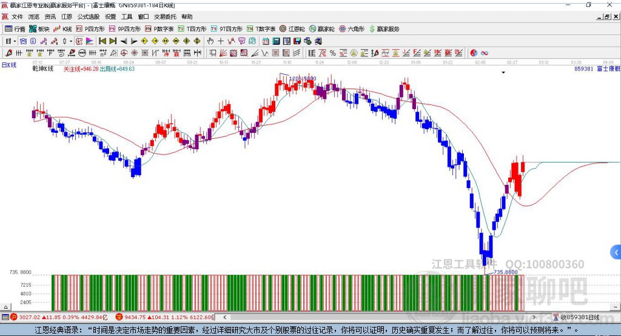The width and height of the screenshot is (621, 336).
Task: Expand side panel with blue chevron button
Action: pos(616,252)
